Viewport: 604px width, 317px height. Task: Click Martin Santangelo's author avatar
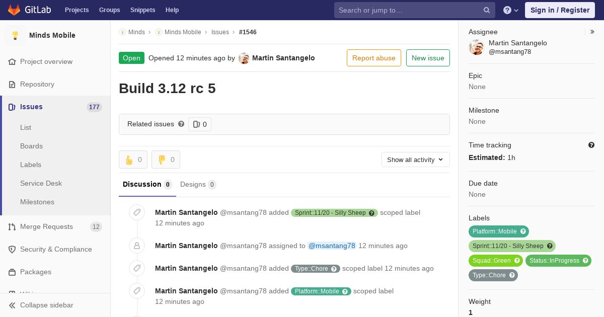[x=244, y=58]
